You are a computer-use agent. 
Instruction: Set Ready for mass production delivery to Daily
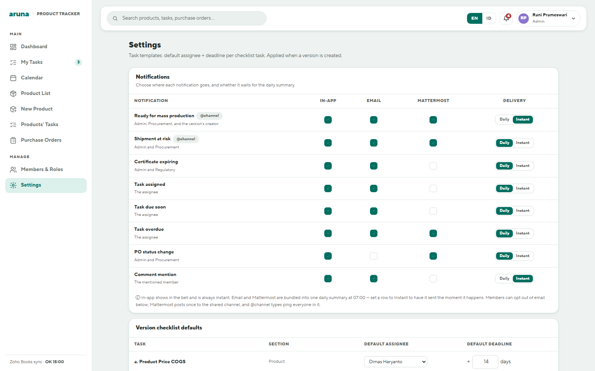[x=504, y=119]
